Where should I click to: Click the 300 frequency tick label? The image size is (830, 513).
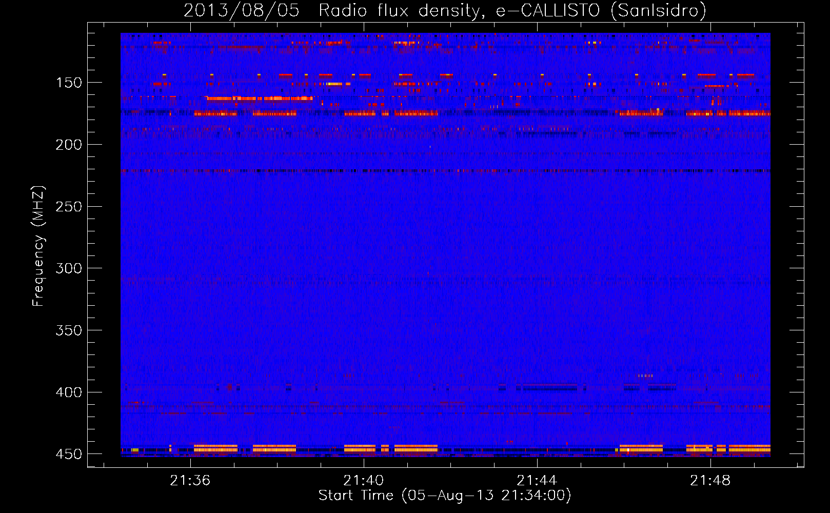68,268
